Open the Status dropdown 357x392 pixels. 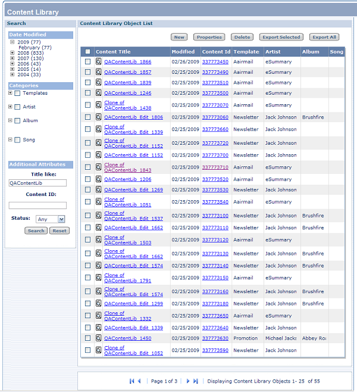coord(51,219)
